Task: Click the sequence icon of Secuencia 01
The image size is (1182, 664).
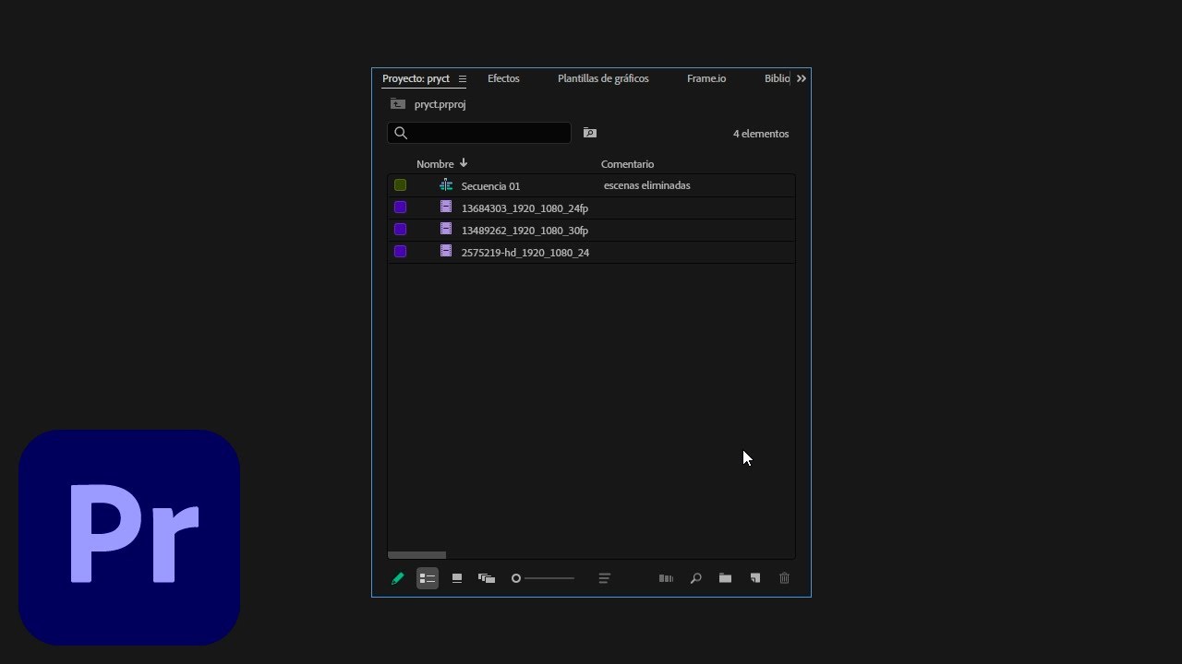Action: pyautogui.click(x=446, y=185)
